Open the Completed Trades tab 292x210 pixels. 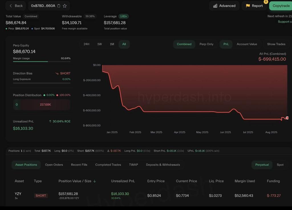click(108, 165)
